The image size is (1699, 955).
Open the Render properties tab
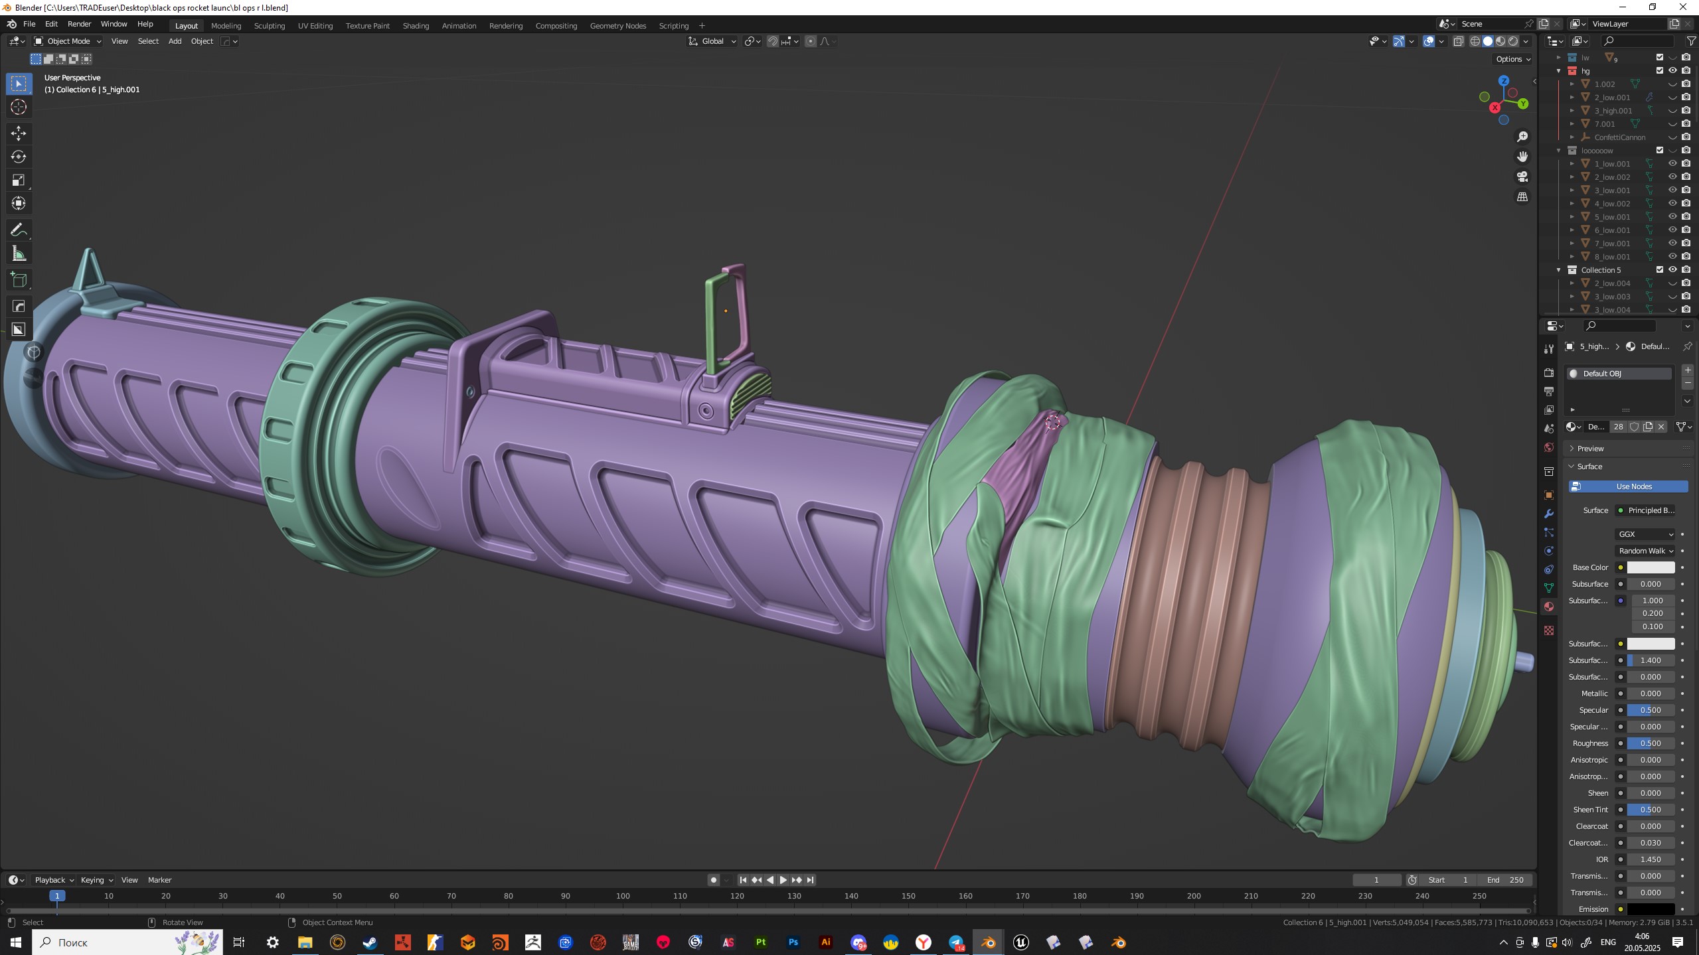[1549, 373]
